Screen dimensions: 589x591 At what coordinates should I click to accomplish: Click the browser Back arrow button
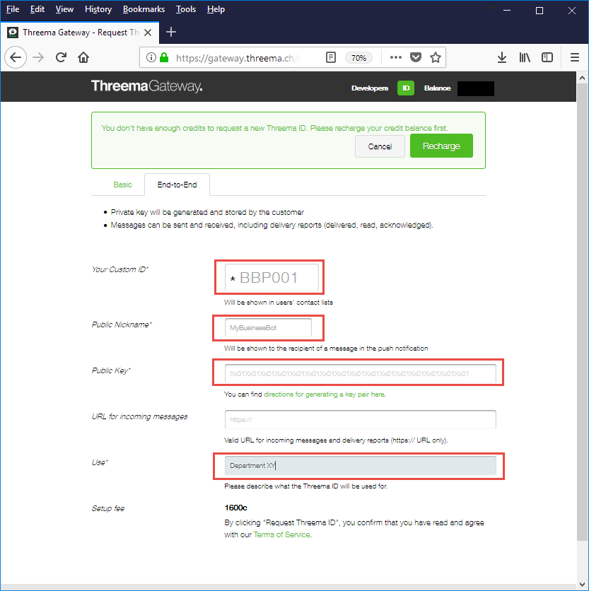point(16,57)
